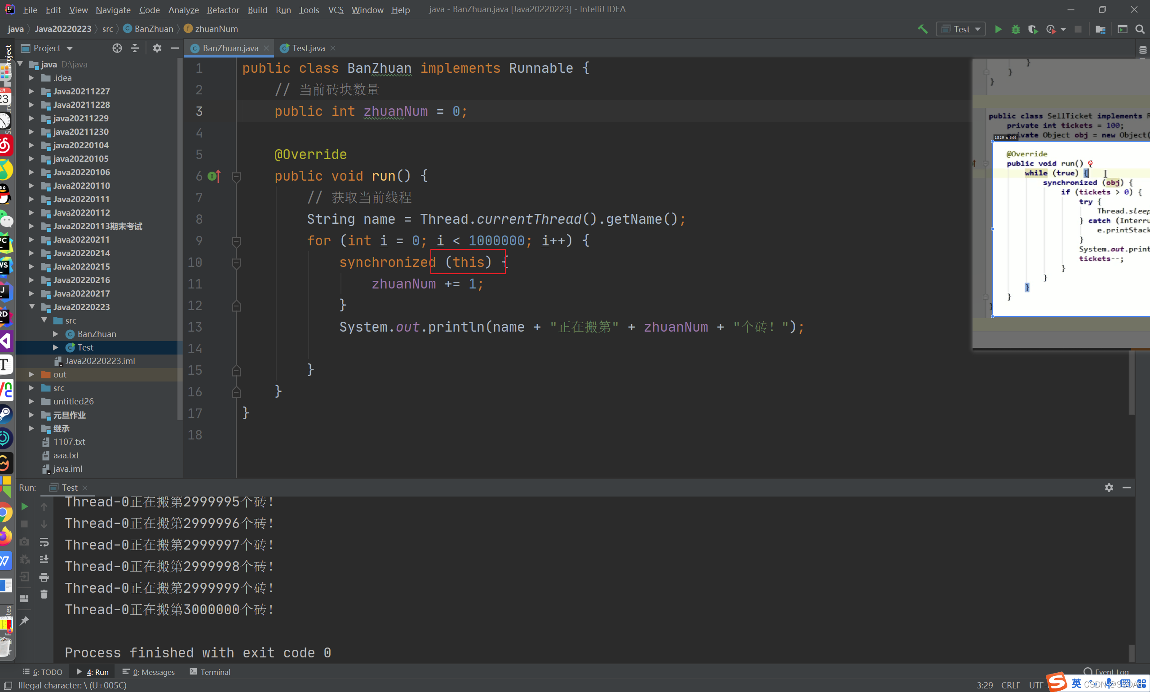1150x692 pixels.
Task: Open Search Everywhere magnifier icon
Action: pyautogui.click(x=1140, y=29)
